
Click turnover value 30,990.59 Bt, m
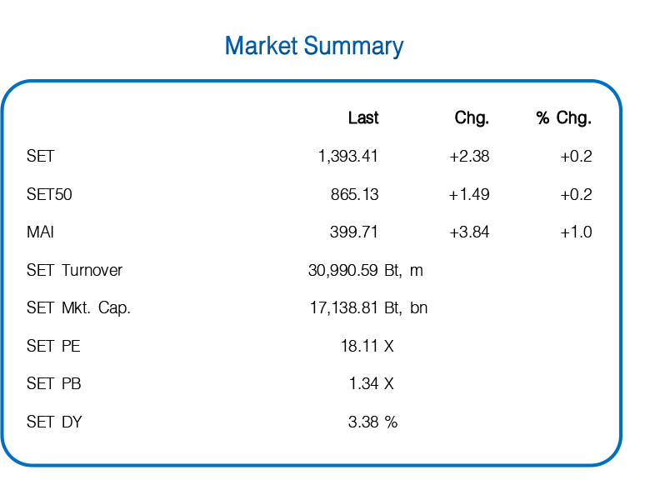point(366,271)
